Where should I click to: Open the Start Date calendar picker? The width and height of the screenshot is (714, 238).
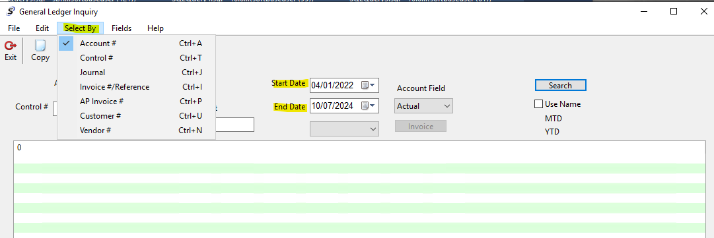(x=368, y=86)
